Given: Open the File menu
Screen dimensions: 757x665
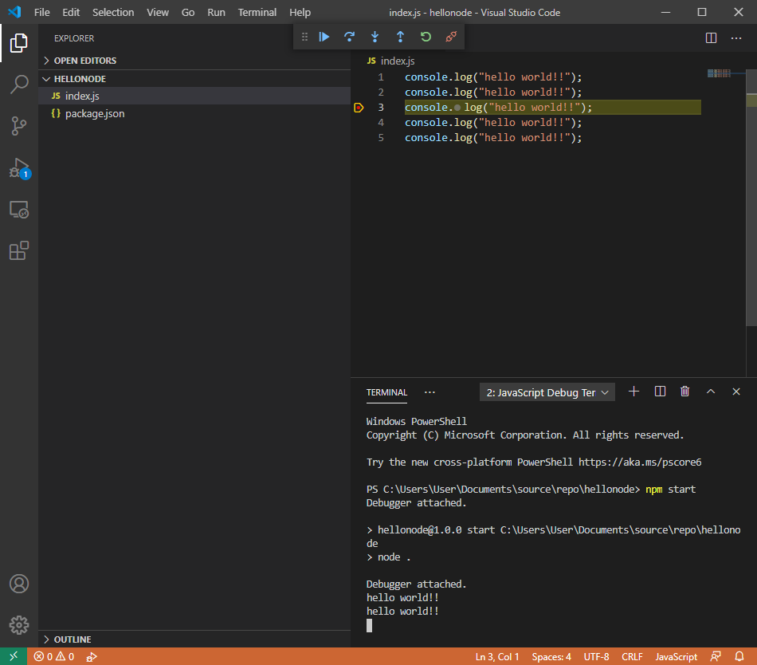Looking at the screenshot, I should 42,12.
